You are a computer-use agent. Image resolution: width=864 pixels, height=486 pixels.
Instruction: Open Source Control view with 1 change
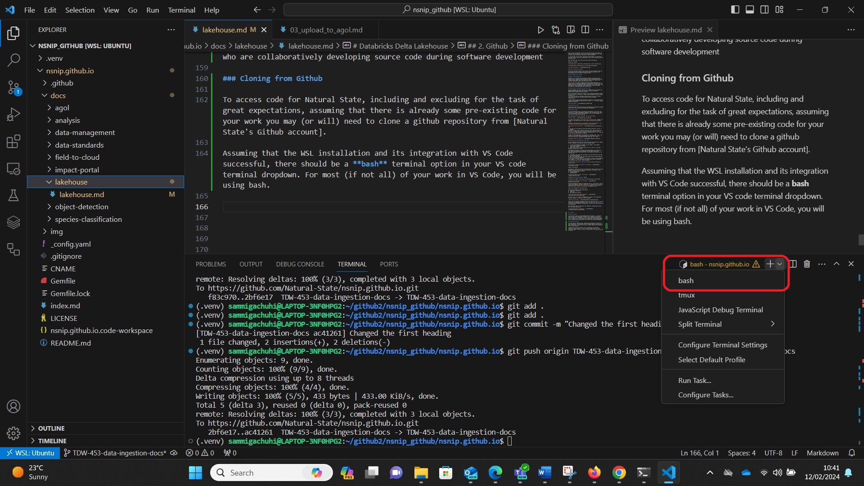pos(13,88)
